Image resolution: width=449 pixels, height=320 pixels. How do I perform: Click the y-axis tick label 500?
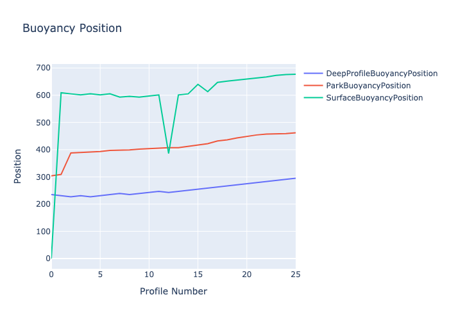[44, 122]
